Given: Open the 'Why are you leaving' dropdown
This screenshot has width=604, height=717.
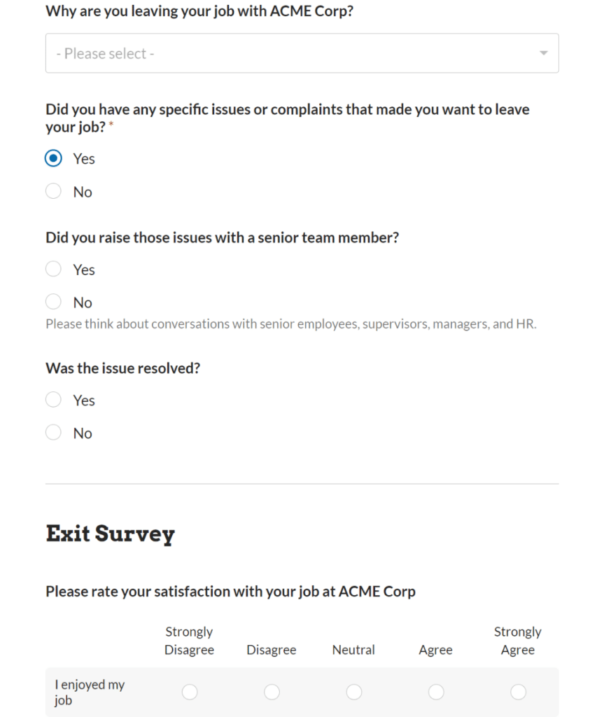Looking at the screenshot, I should coord(302,53).
